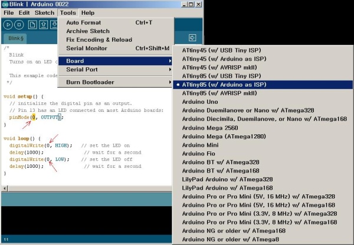
Task: Click the tab menu arrow icon
Action: click(192, 38)
